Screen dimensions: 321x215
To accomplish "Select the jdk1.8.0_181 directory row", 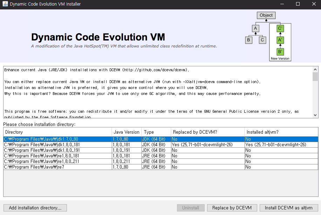I will [161, 144].
